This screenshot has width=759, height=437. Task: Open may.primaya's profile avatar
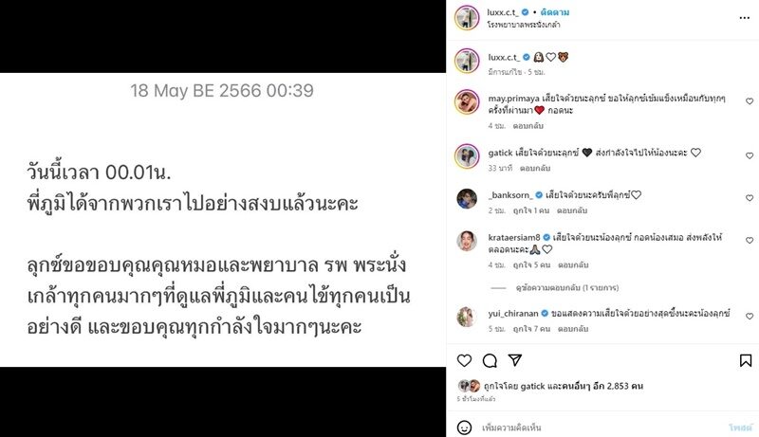pyautogui.click(x=467, y=102)
